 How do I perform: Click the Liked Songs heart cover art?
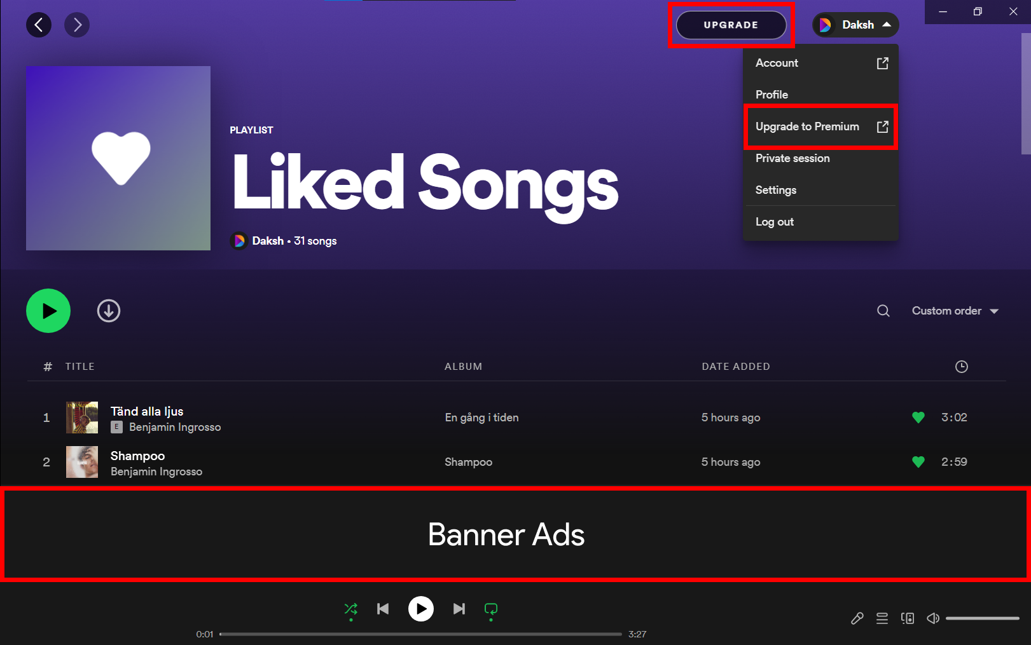click(x=118, y=158)
